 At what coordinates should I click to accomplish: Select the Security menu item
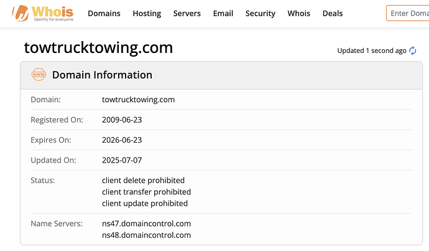[260, 13]
